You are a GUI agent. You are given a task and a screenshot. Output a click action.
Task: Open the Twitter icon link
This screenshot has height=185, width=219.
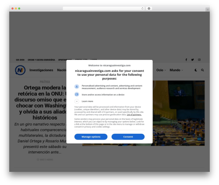(192, 59)
